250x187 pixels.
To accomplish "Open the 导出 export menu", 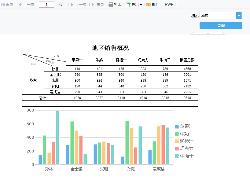I will tap(134, 5).
